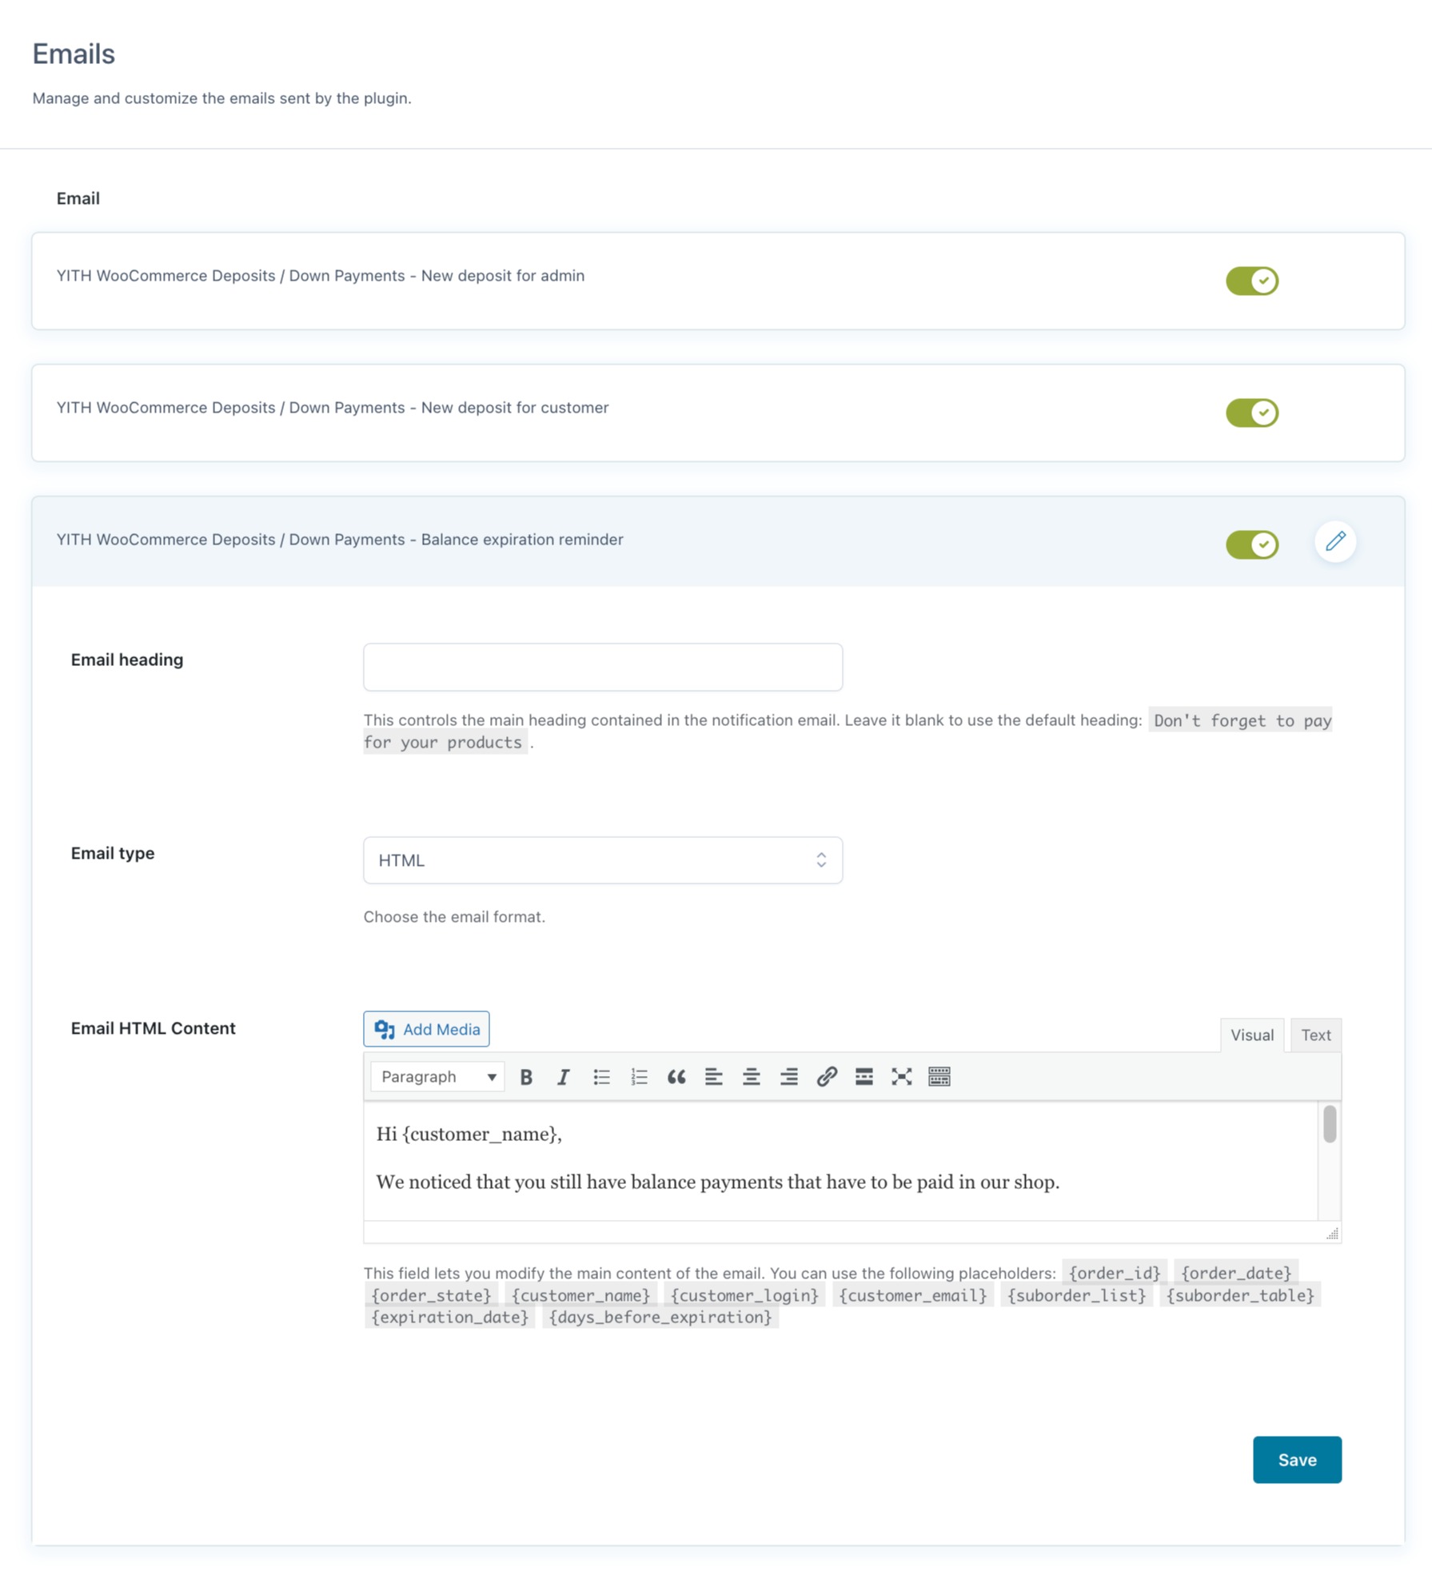
Task: Expand the Paragraph format dropdown
Action: tap(437, 1077)
